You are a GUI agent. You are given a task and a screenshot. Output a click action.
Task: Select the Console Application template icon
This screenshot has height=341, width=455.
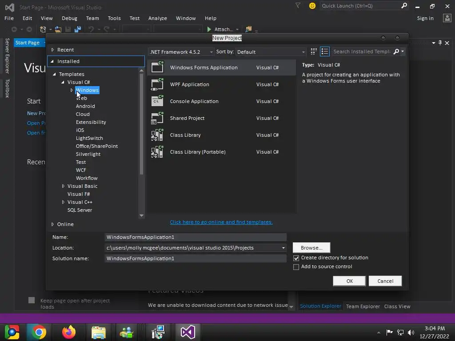point(157,101)
